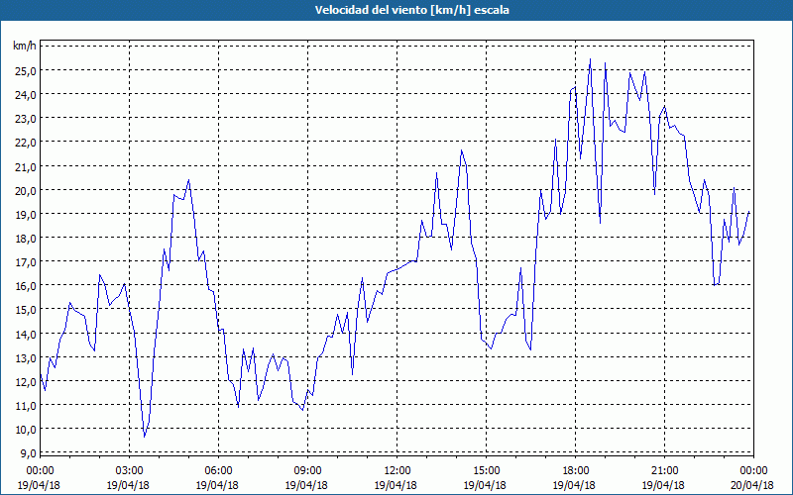This screenshot has width=793, height=495.
Task: Click the chart title 'Velocidad del viento [km/h] escala'
Action: [x=411, y=10]
